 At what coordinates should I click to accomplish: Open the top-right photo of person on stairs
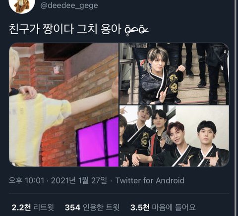(x=175, y=74)
